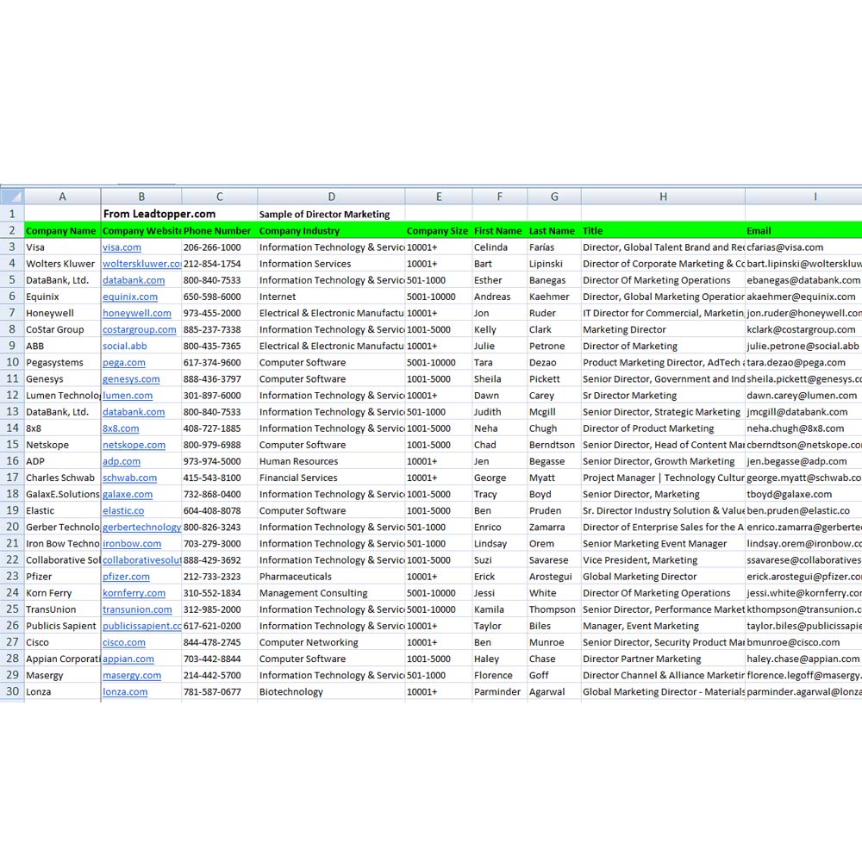Click the 'Phone Number' header cell
The image size is (862, 862).
point(220,231)
